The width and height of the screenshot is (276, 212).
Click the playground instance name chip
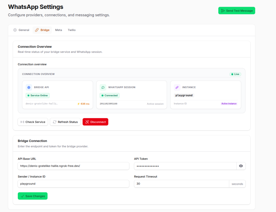coord(184,95)
